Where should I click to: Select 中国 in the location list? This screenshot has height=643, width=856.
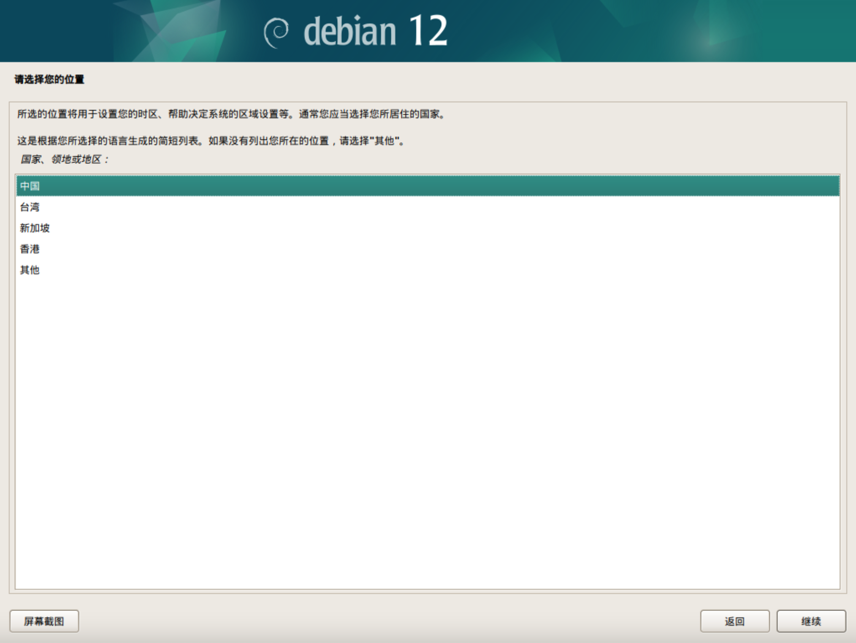pyautogui.click(x=30, y=186)
